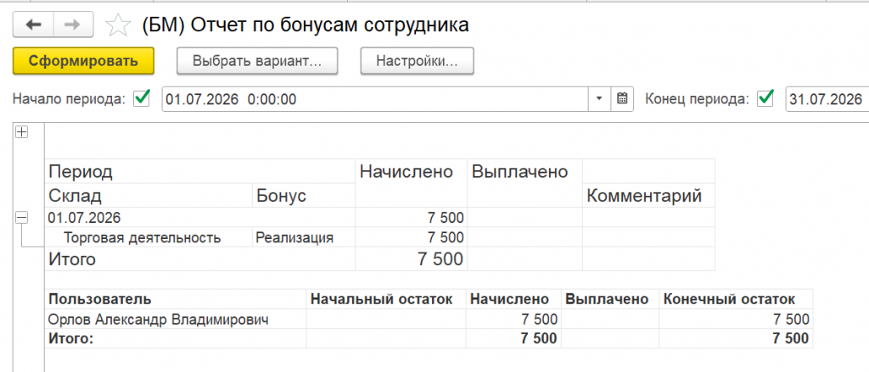This screenshot has height=372, width=869.
Task: Open Выбрать вариант dialog
Action: 257,61
